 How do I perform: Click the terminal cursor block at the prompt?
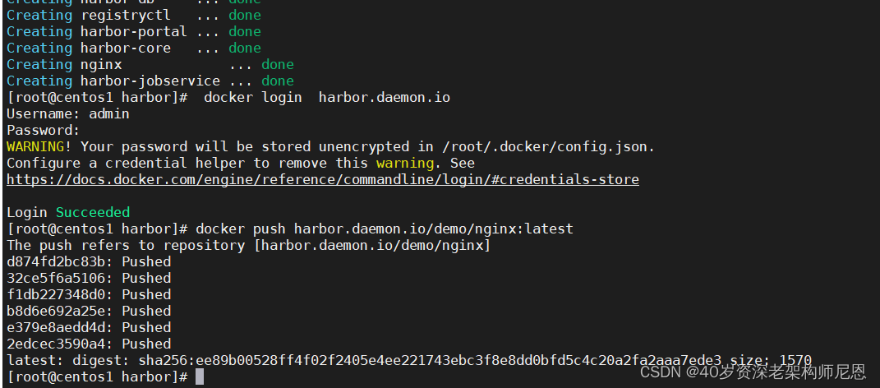(x=200, y=376)
